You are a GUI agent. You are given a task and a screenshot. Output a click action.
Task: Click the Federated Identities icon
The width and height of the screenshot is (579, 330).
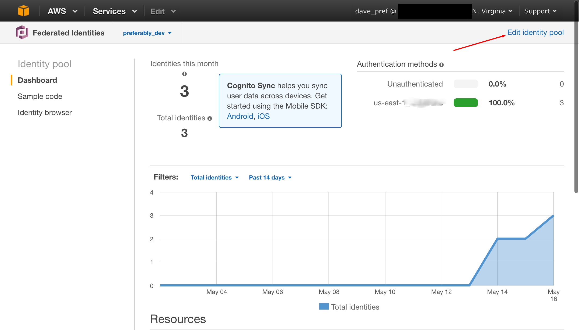(21, 33)
